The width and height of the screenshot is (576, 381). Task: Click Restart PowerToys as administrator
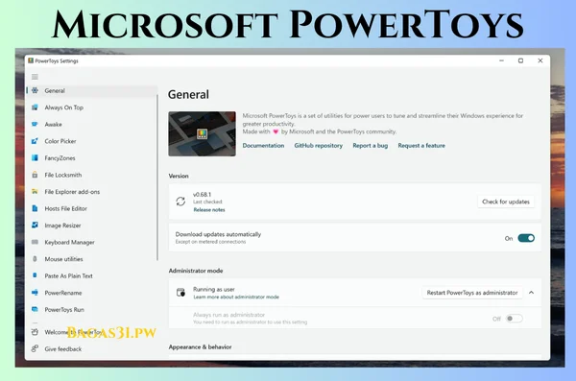(472, 293)
